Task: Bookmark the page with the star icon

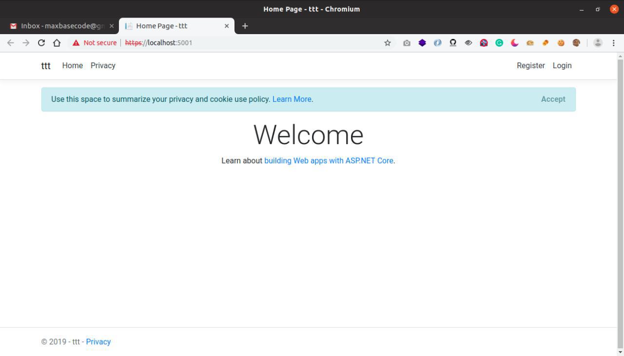Action: click(387, 43)
